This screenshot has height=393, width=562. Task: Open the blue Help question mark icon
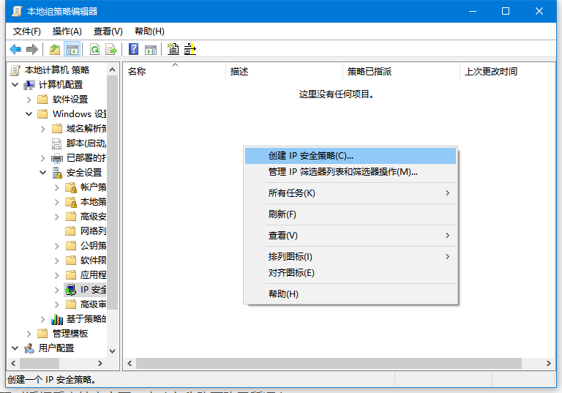pyautogui.click(x=134, y=49)
